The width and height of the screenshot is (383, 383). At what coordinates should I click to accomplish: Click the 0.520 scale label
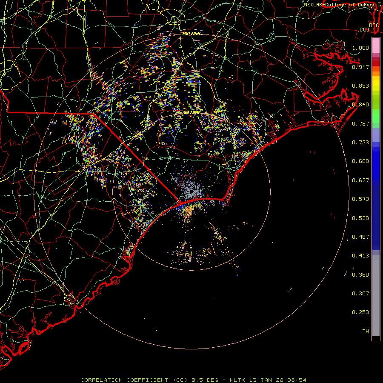click(360, 218)
